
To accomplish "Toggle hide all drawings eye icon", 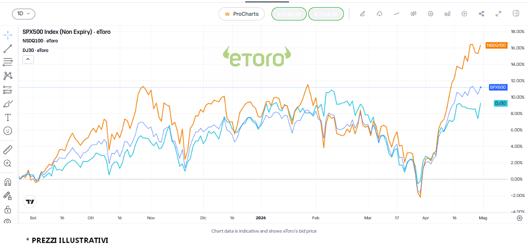I will tap(8, 222).
